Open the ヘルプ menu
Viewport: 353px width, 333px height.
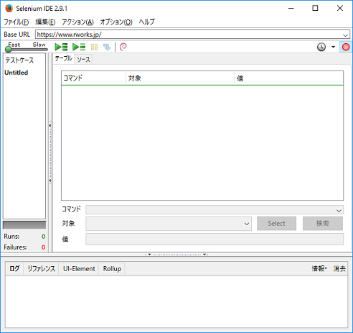coord(146,22)
